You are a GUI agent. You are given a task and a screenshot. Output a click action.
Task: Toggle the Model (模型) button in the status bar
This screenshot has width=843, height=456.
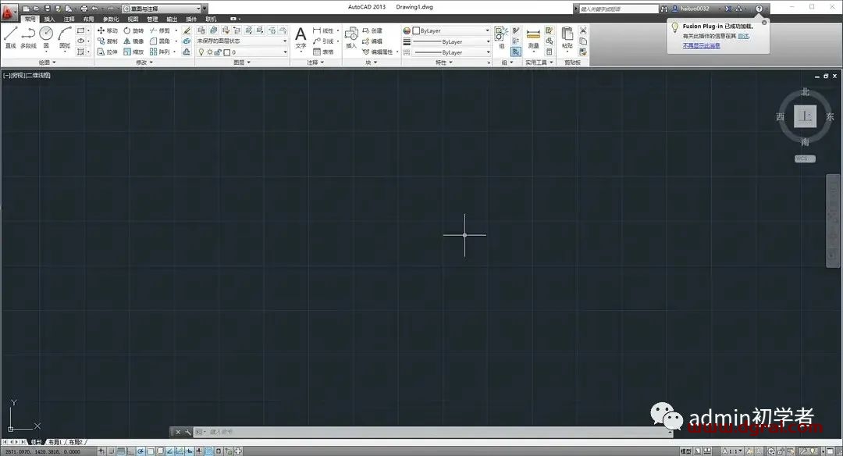(686, 451)
